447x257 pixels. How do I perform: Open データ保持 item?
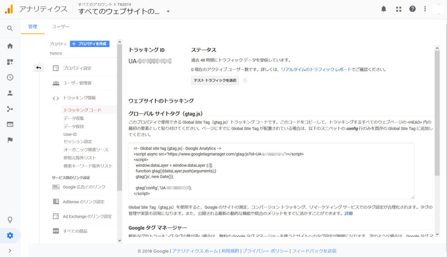click(x=73, y=126)
